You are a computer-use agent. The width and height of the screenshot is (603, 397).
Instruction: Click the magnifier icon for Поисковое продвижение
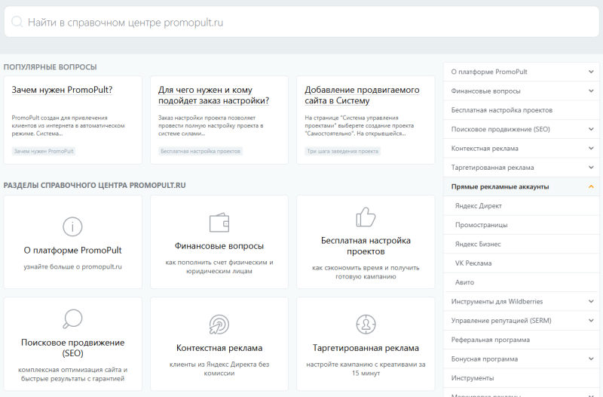pos(72,319)
